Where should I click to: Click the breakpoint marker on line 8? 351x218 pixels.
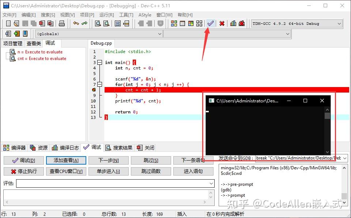(x=94, y=90)
